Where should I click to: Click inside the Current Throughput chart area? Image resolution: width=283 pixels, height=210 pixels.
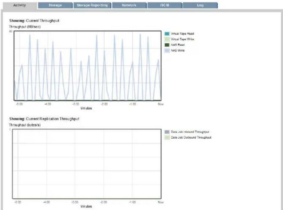[88, 66]
